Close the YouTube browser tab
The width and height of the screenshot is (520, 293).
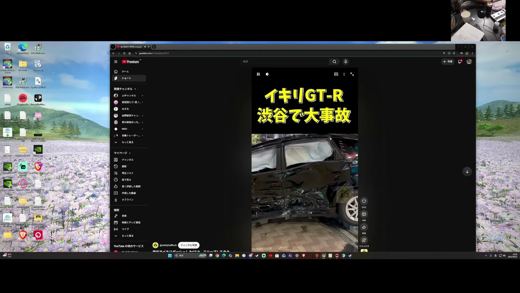tap(149, 47)
